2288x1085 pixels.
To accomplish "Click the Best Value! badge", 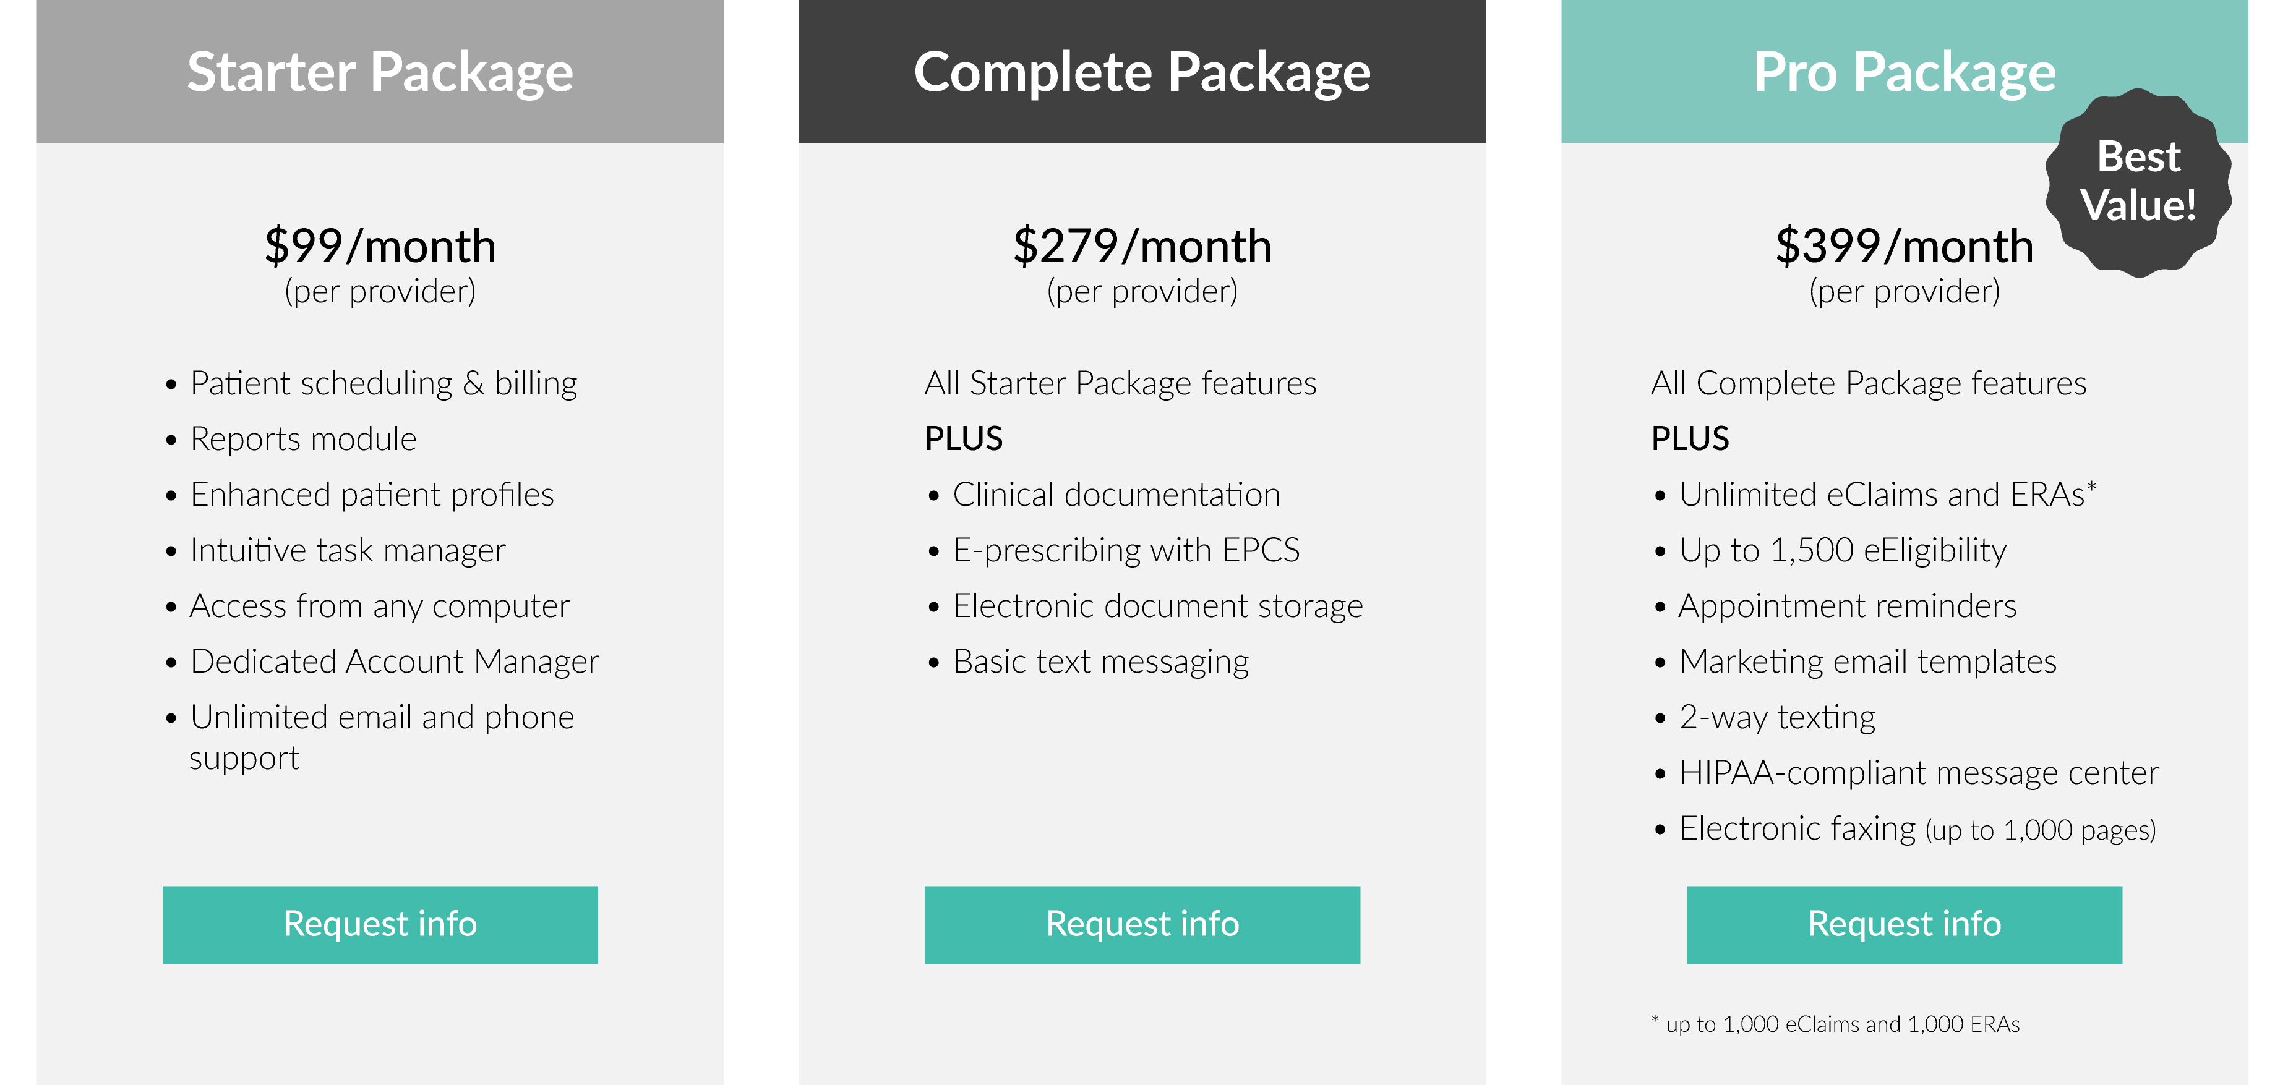I will coord(2138,182).
